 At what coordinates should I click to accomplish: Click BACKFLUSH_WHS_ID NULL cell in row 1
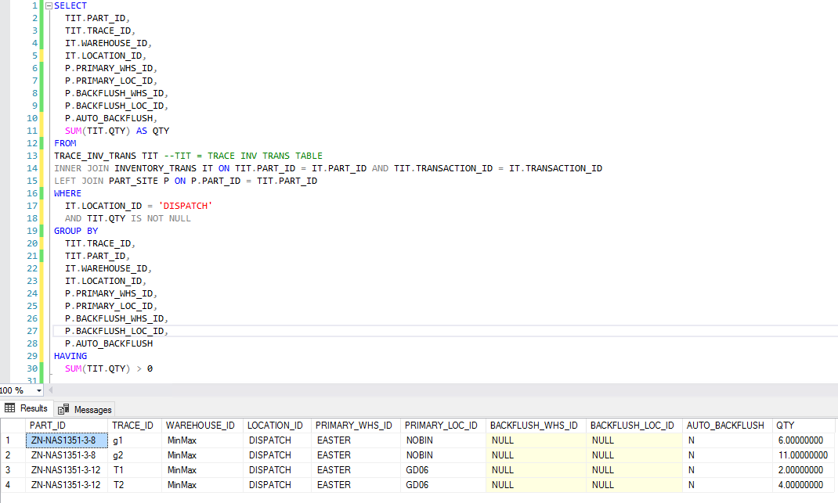point(536,440)
